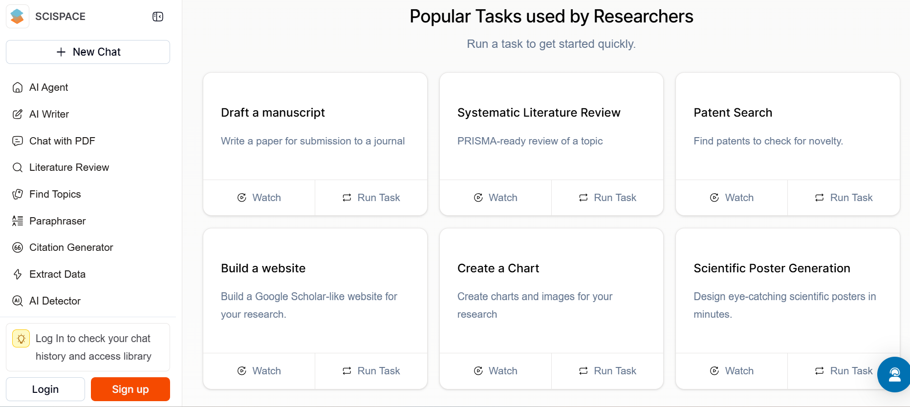The height and width of the screenshot is (407, 910).
Task: Open the AI Detector icon
Action: 18,301
